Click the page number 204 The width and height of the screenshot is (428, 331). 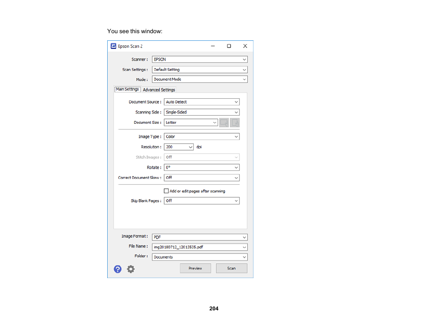tap(214, 309)
